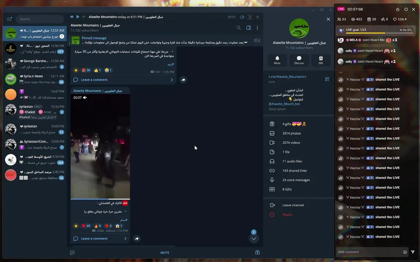Viewport: 420px width, 262px height.
Task: Send a gift via bottom gift icon
Action: [x=257, y=253]
